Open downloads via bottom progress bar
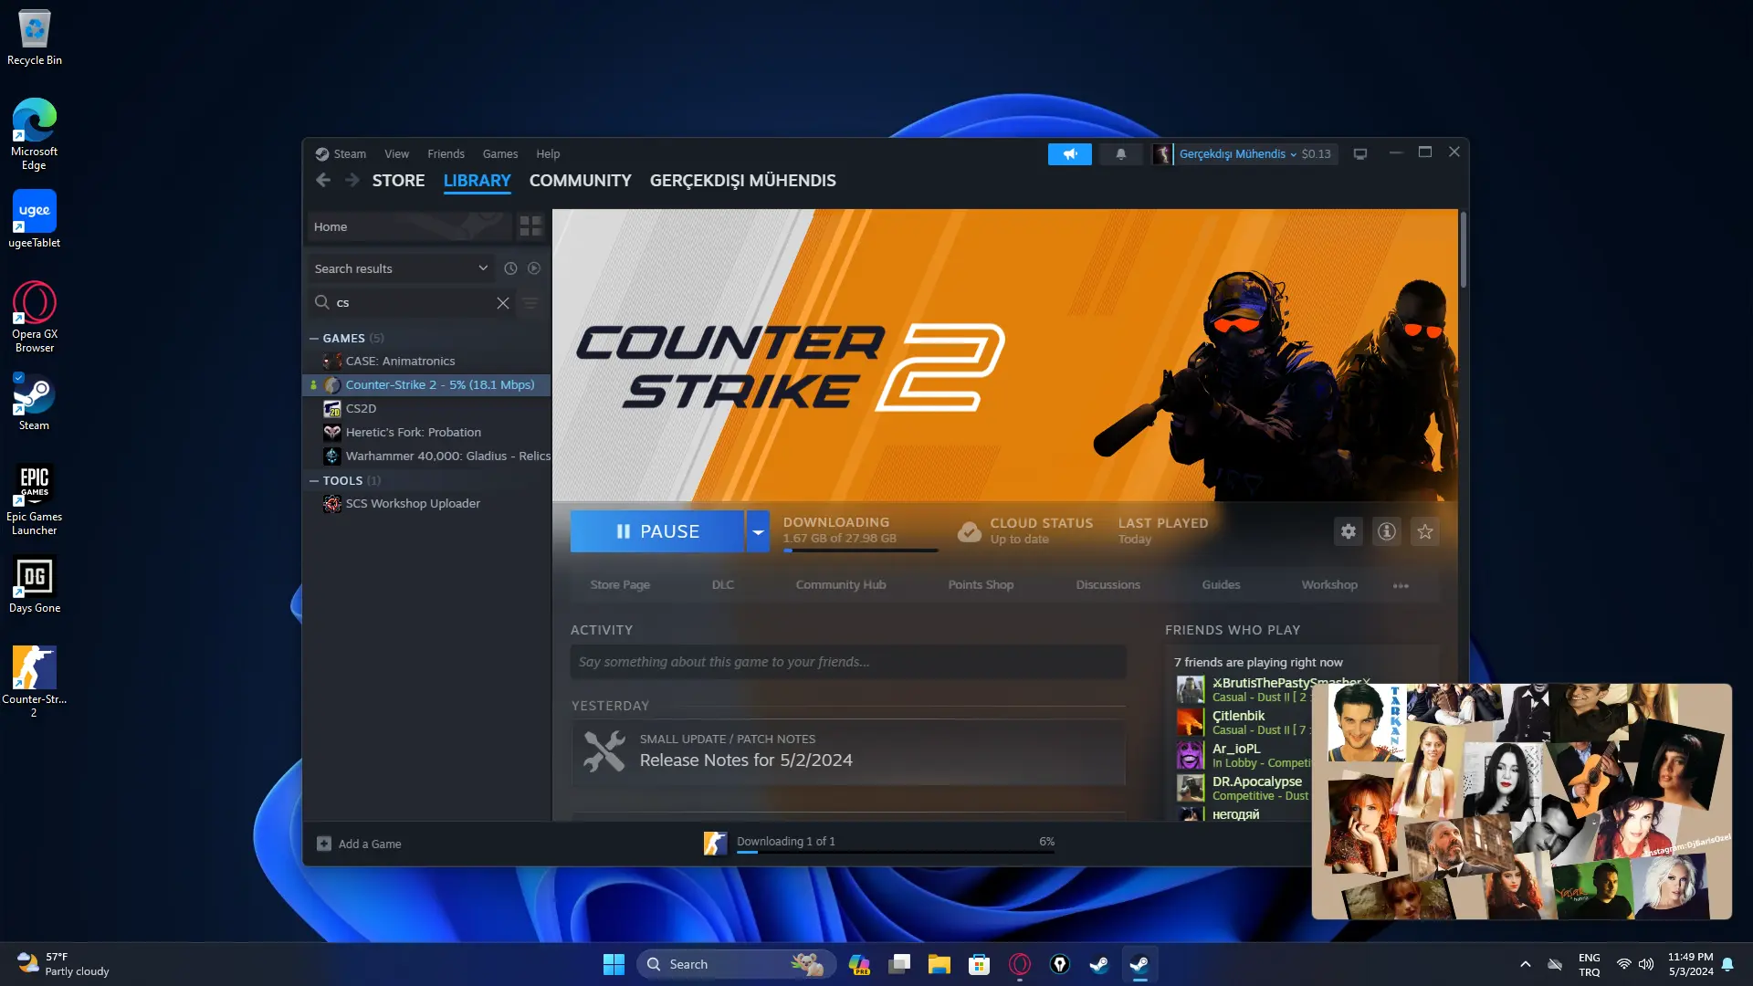 (895, 852)
